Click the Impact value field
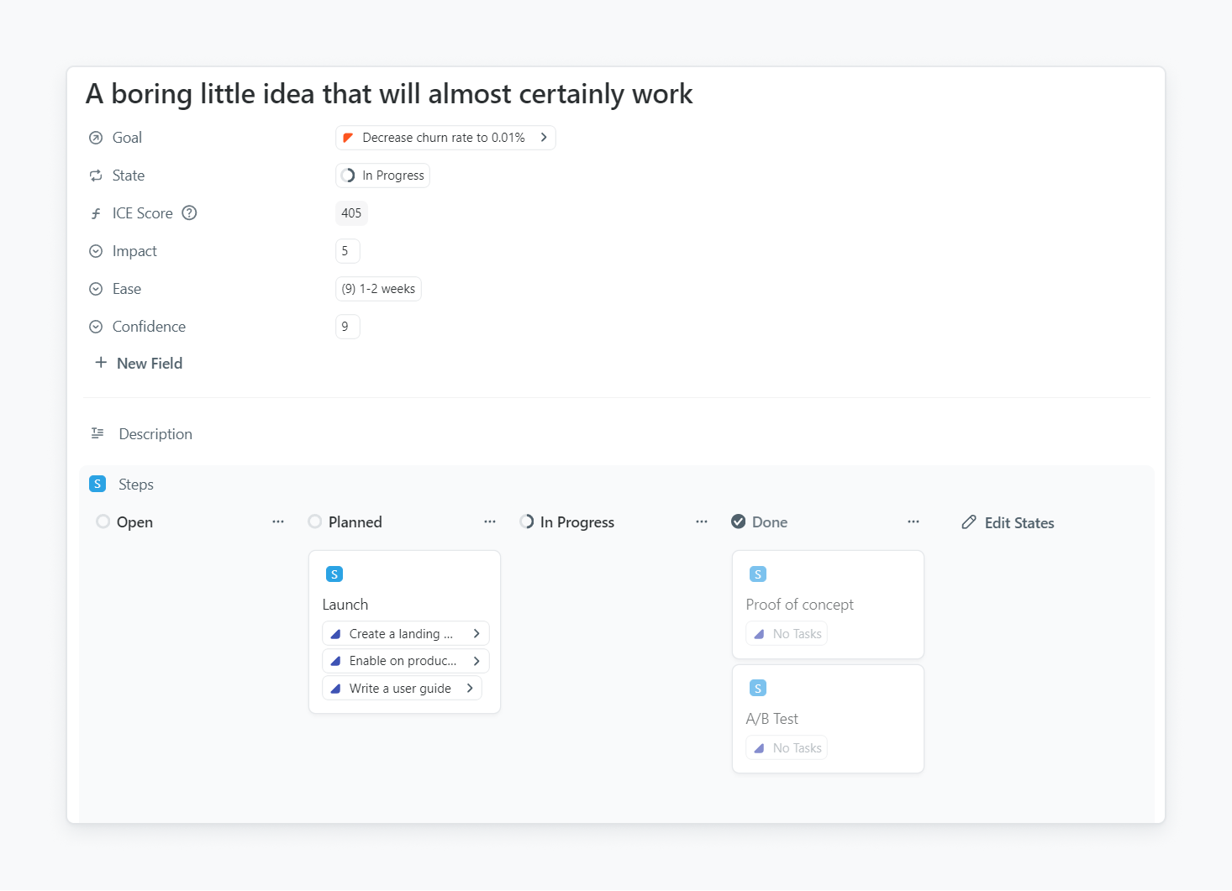 tap(347, 251)
